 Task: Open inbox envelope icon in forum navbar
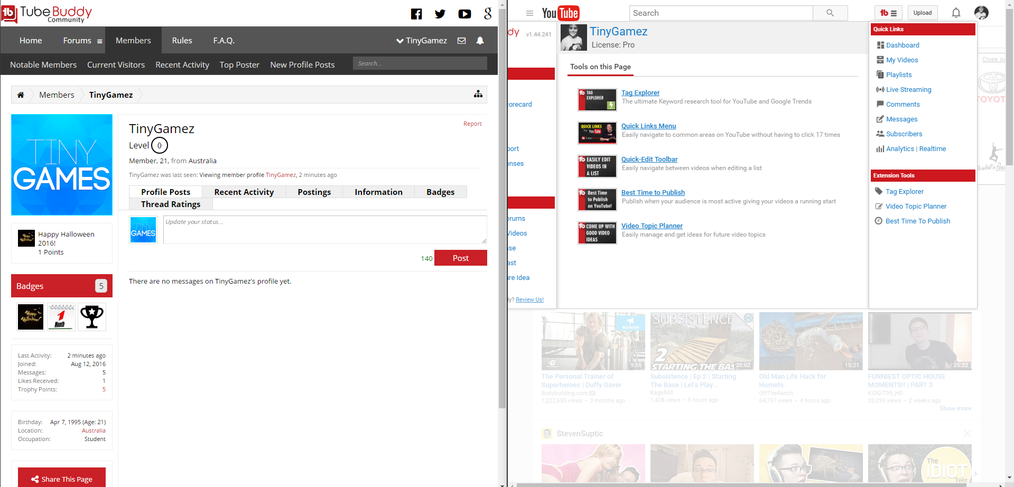pyautogui.click(x=461, y=41)
